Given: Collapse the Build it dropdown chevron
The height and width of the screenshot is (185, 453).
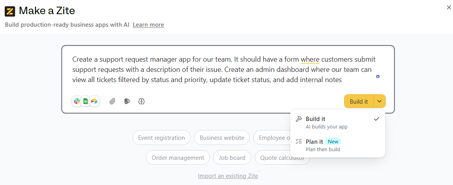Looking at the screenshot, I should 379,101.
